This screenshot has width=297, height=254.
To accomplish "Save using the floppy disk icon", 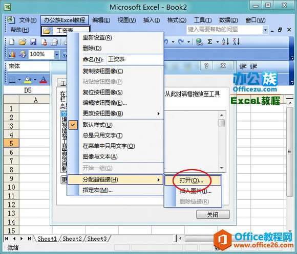I will pos(33,42).
